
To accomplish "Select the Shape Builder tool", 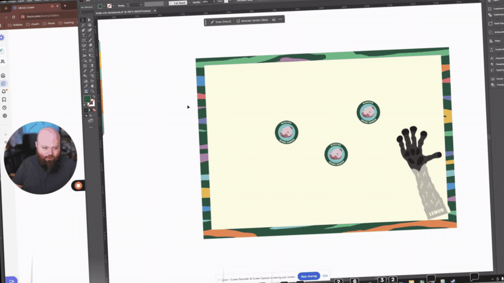I will click(85, 61).
